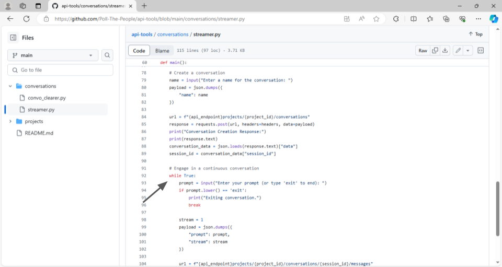Click line number 79
The width and height of the screenshot is (502, 267).
144,80
